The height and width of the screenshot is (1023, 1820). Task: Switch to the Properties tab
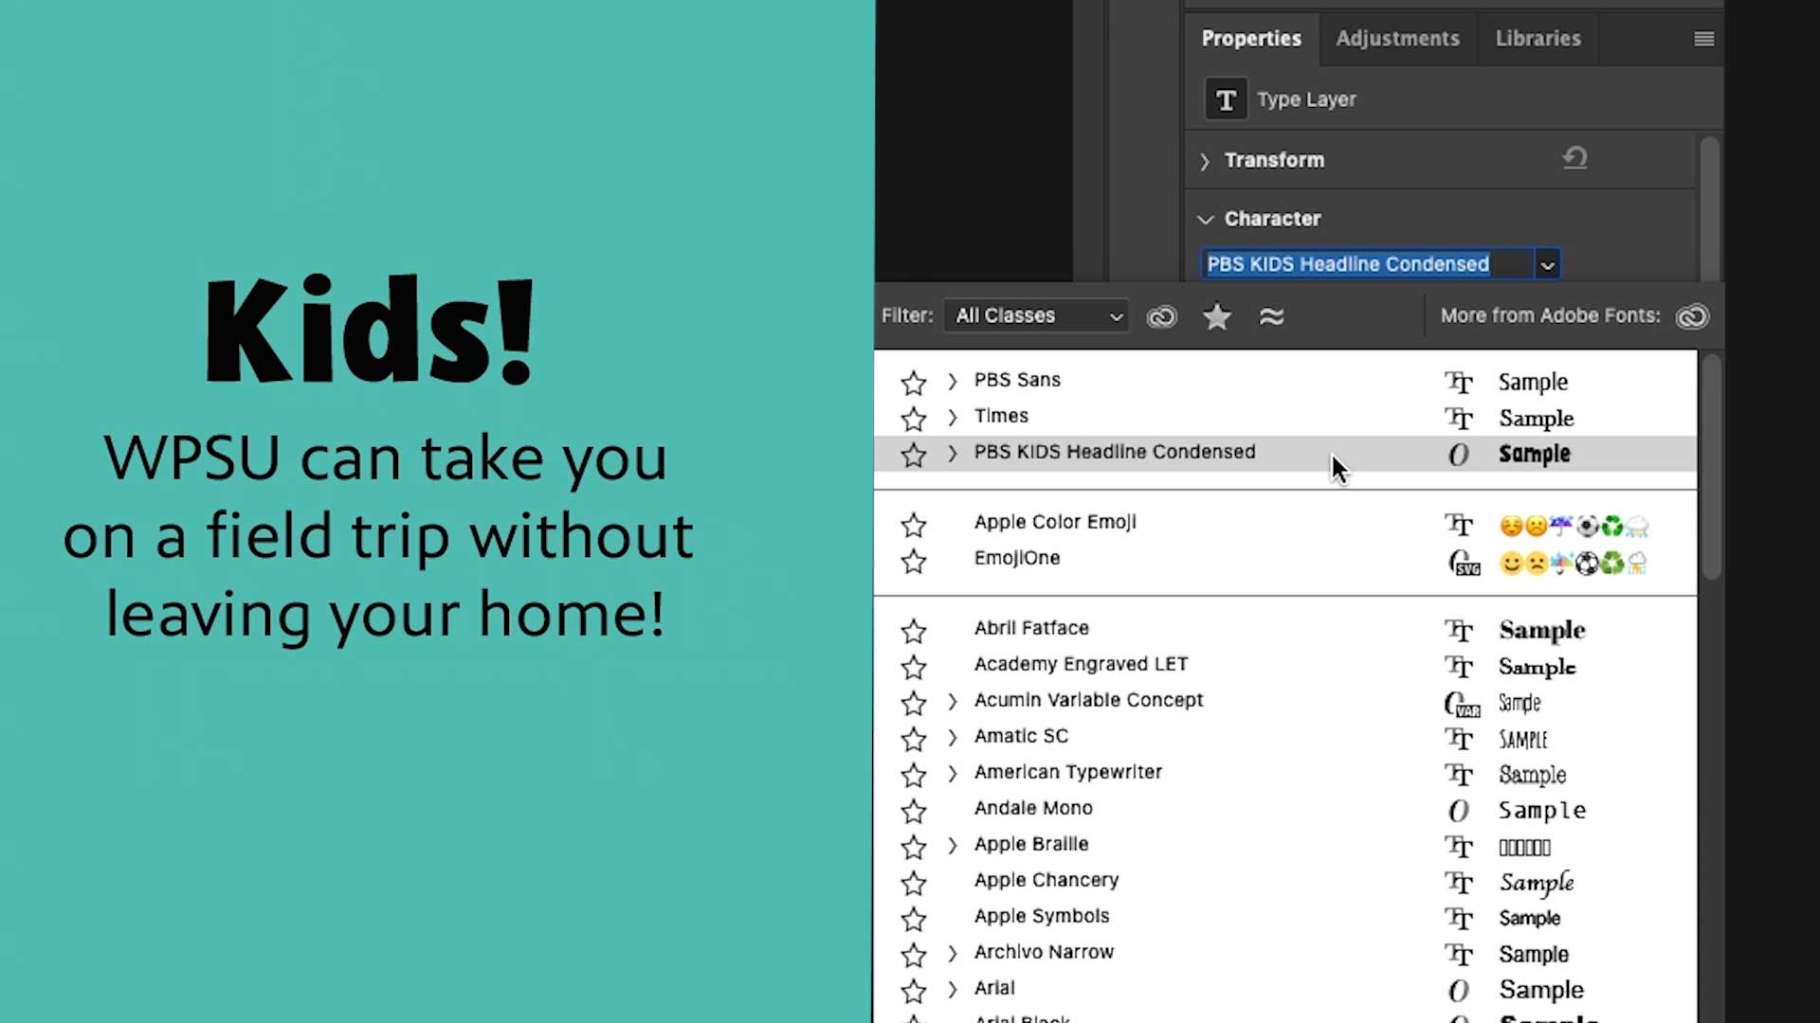(1251, 39)
